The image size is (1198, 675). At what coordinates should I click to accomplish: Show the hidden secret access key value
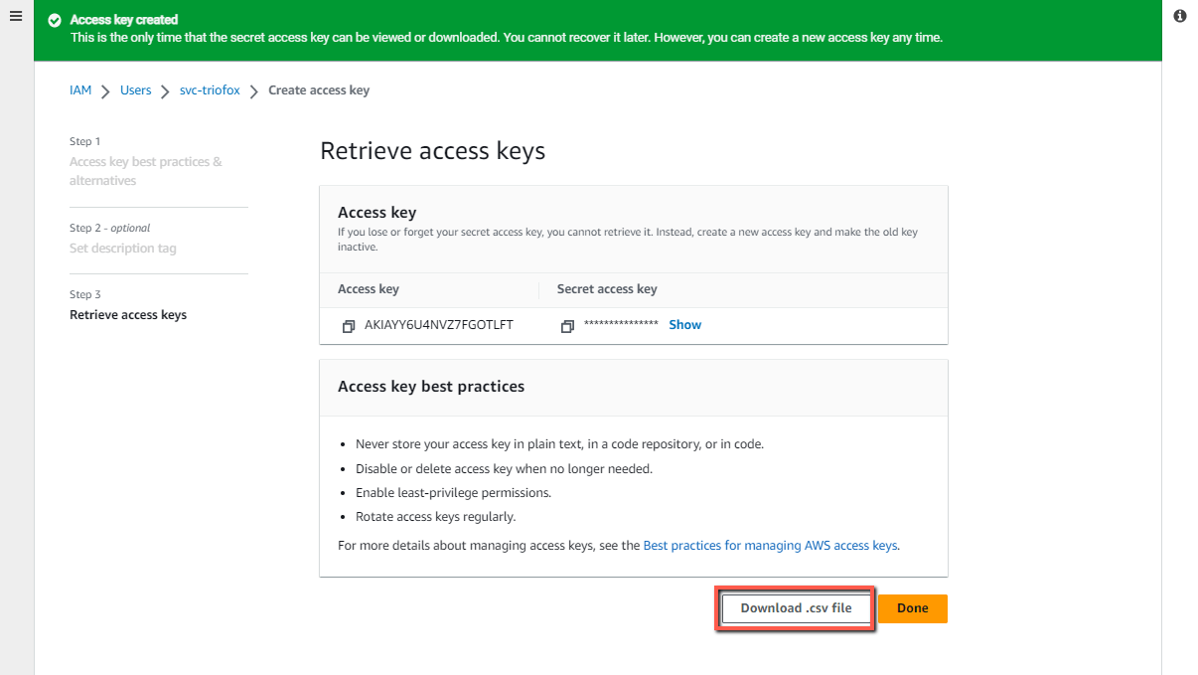(x=684, y=324)
